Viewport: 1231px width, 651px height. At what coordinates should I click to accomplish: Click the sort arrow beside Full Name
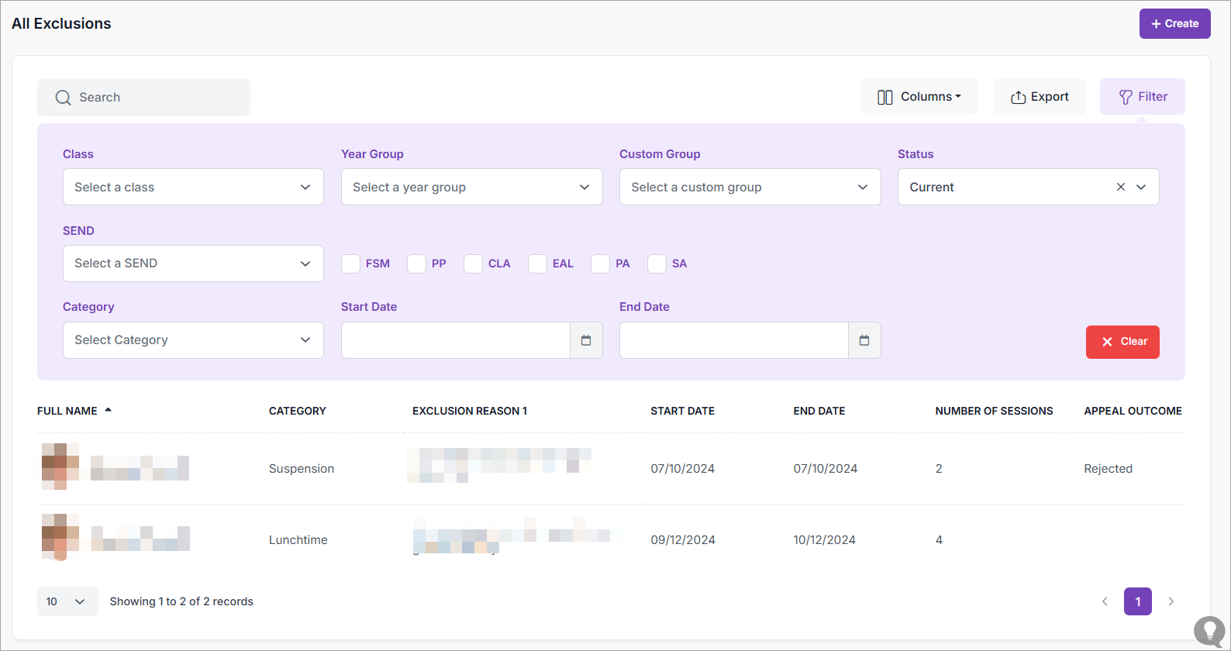109,410
